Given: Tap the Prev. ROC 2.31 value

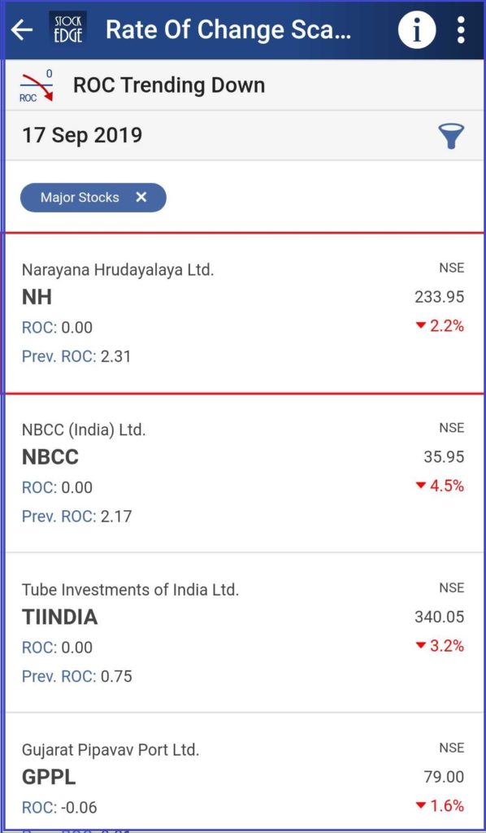Looking at the screenshot, I should pos(78,355).
